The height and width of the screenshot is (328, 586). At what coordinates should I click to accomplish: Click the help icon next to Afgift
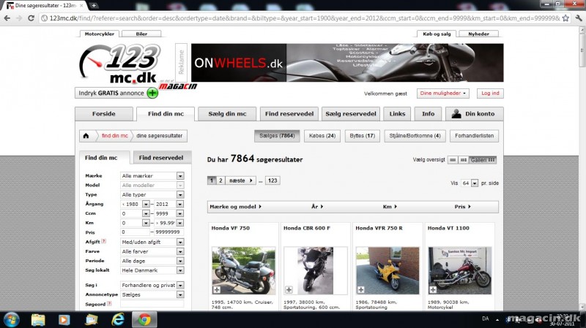(104, 241)
